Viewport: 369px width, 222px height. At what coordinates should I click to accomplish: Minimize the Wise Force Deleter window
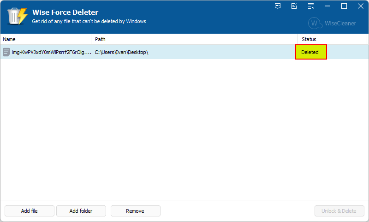tap(327, 6)
